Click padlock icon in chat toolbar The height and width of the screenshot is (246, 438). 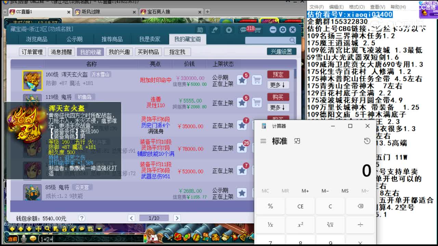[64, 229]
